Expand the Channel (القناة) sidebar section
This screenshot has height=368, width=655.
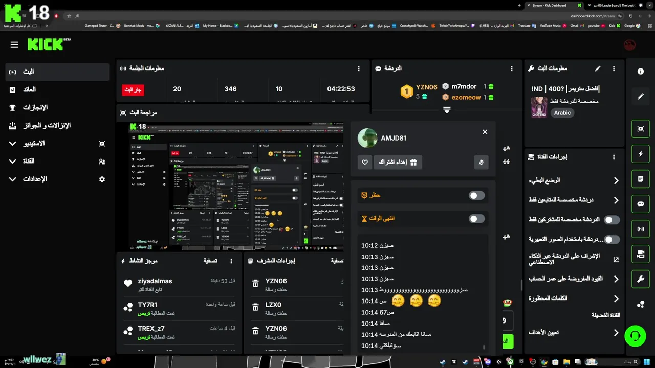(x=13, y=162)
